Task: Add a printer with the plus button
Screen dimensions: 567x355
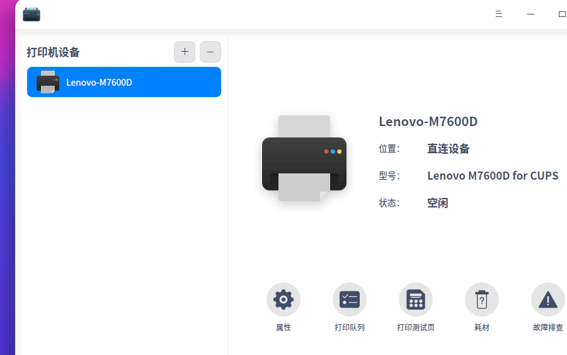Action: [x=185, y=52]
